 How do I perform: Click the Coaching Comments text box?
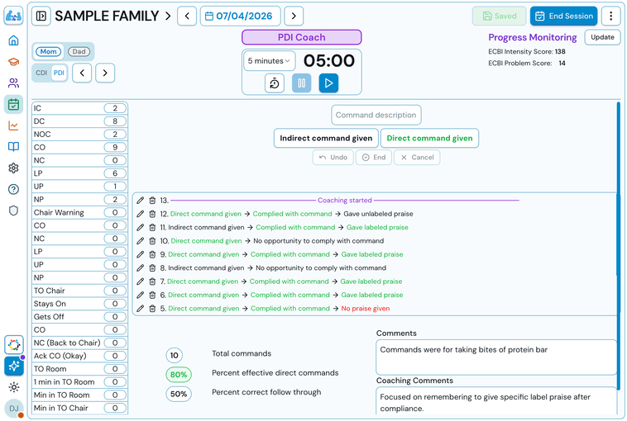[496, 401]
